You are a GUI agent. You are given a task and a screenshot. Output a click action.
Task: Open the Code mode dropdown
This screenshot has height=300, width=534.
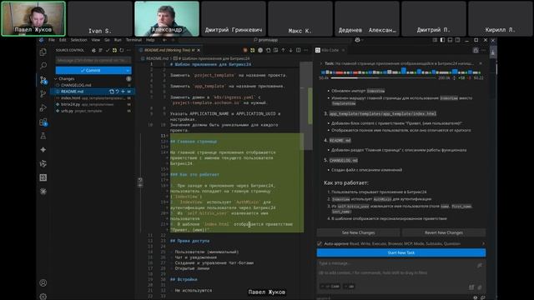tap(330, 287)
